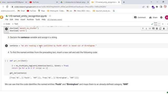Open recurrent_neural_ne bookmark
168x94 pixels.
tap(102, 11)
